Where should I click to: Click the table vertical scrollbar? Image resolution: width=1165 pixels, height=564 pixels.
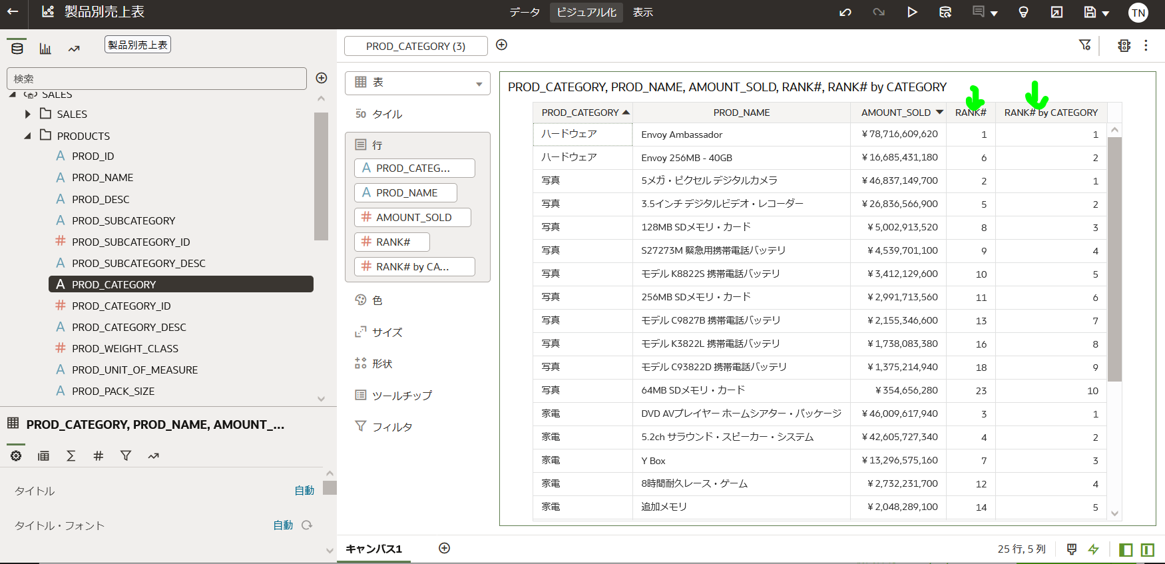tap(1115, 259)
